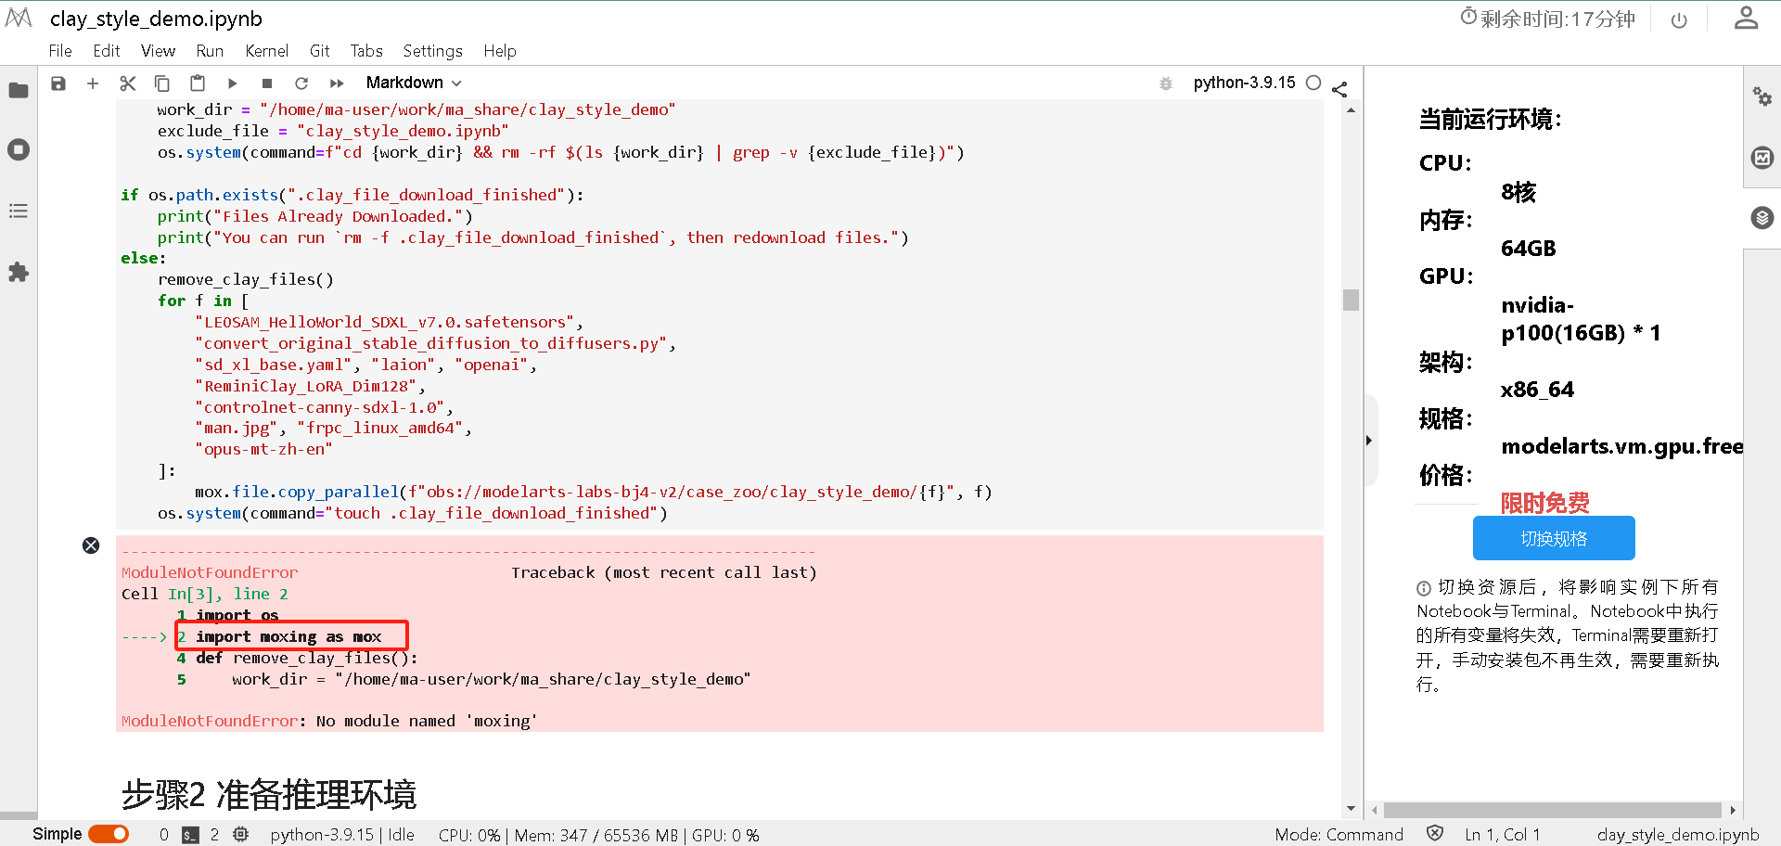Image resolution: width=1781 pixels, height=846 pixels.
Task: Click the notebook scroll down arrow
Action: [x=1351, y=809]
